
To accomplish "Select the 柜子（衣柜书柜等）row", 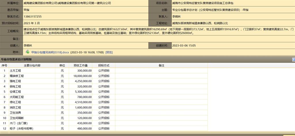I will click(22, 129).
